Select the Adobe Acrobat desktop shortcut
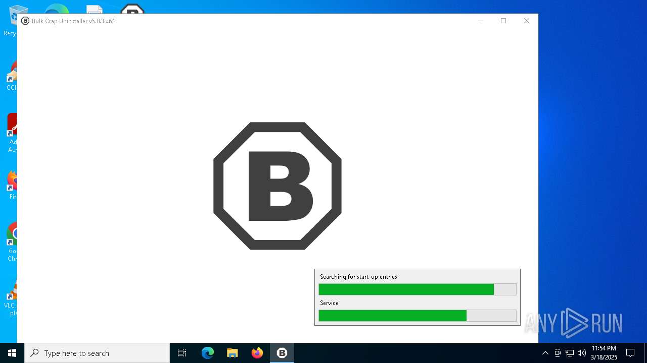 click(x=11, y=133)
